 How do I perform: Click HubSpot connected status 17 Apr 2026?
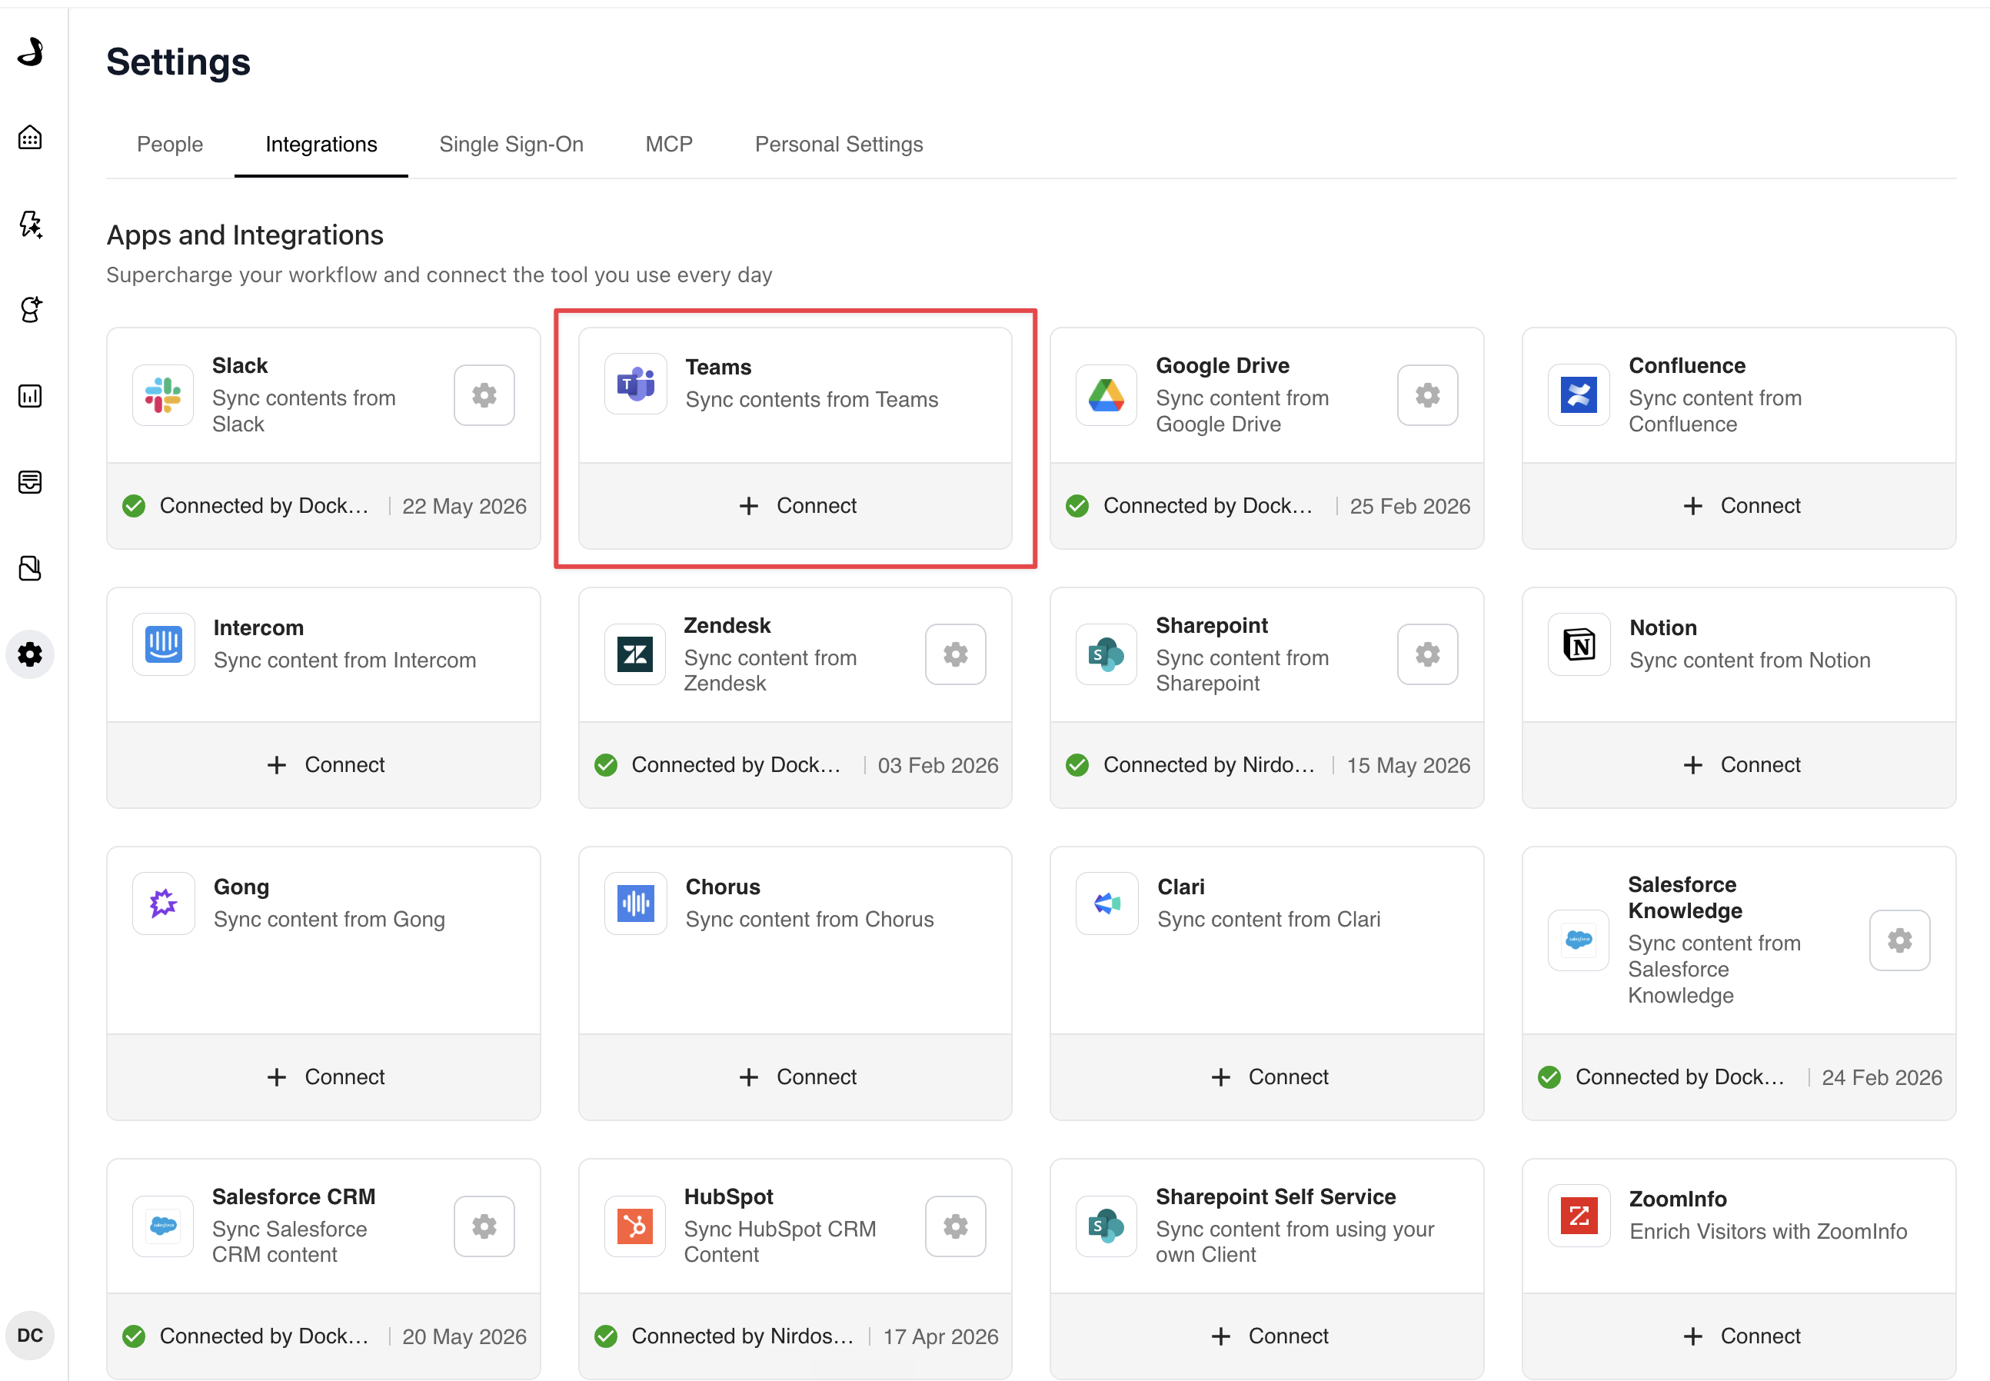(796, 1336)
